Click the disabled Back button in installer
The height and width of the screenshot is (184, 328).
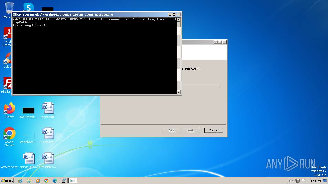171,130
